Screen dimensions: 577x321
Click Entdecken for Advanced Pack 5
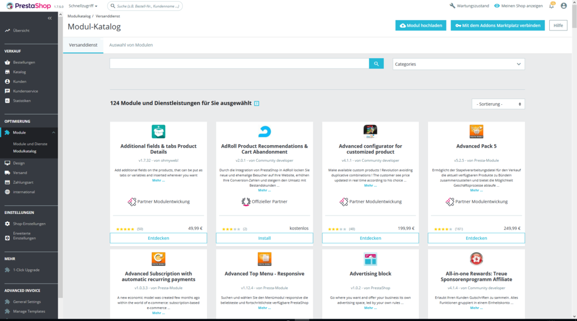[x=476, y=238]
